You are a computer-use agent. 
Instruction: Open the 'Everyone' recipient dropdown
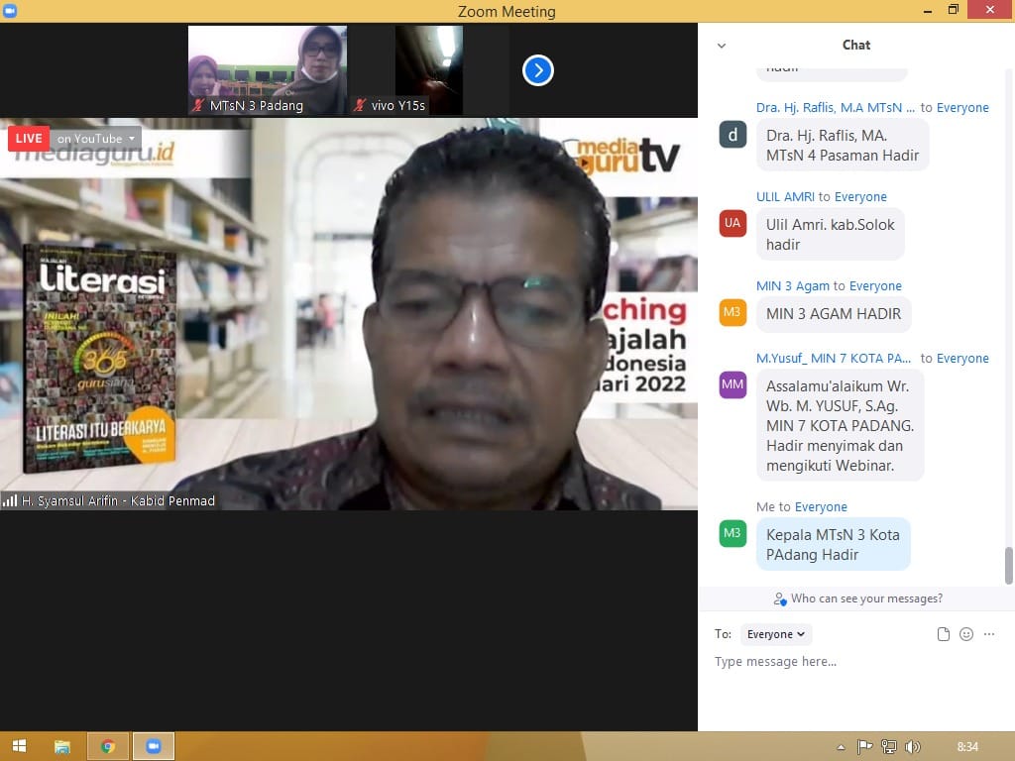(776, 634)
